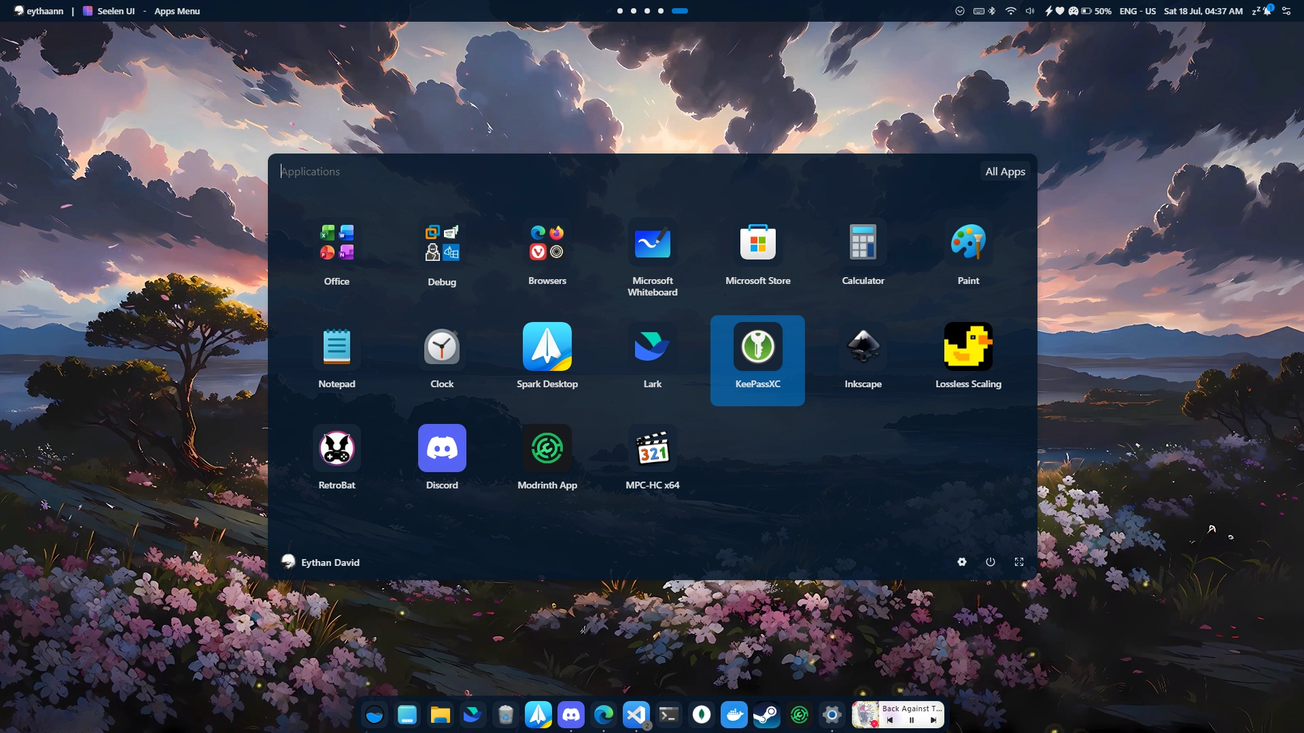
Task: Open the terminal from the dock
Action: (669, 715)
